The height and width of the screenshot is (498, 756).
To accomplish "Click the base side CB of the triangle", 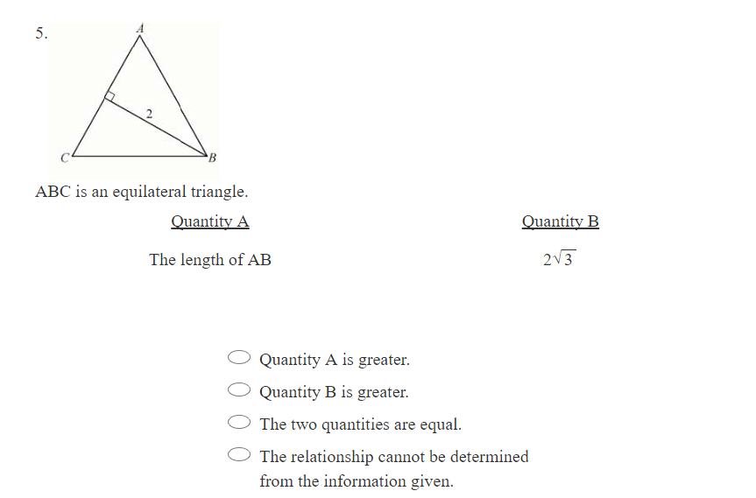I will tap(138, 155).
